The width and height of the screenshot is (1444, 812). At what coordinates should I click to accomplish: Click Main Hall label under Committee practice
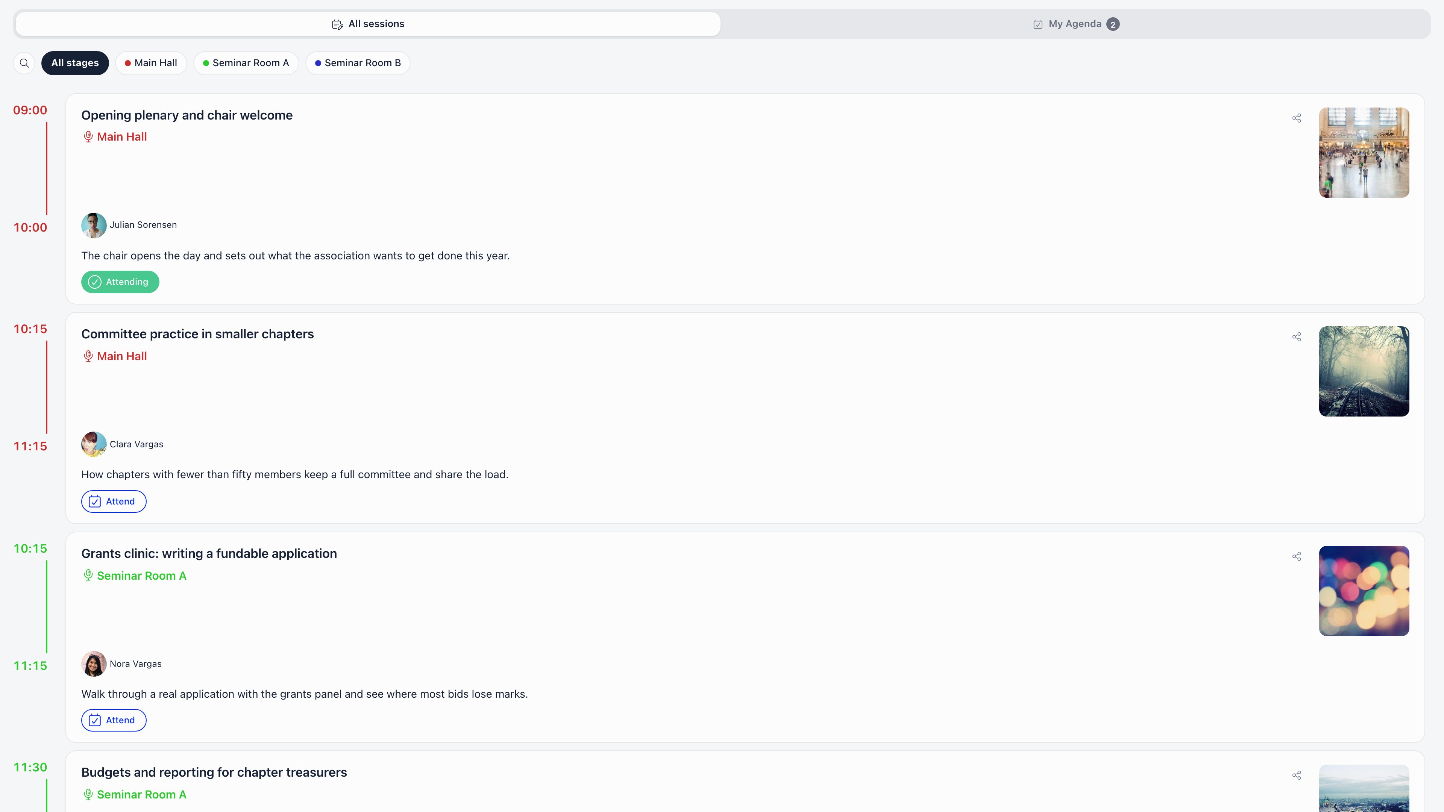click(121, 356)
